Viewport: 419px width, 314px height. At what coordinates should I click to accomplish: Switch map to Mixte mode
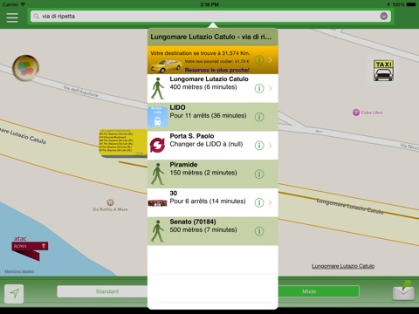319,291
